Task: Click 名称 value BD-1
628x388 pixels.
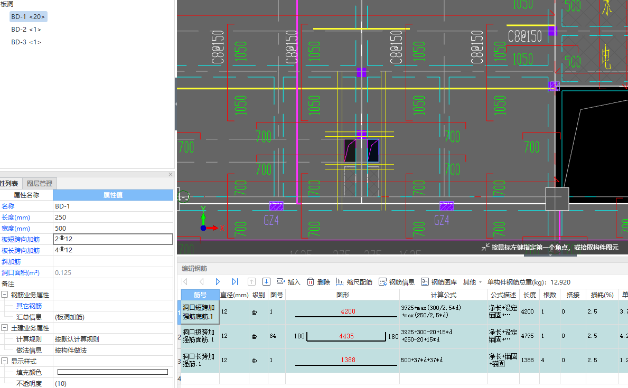Action: (113, 206)
